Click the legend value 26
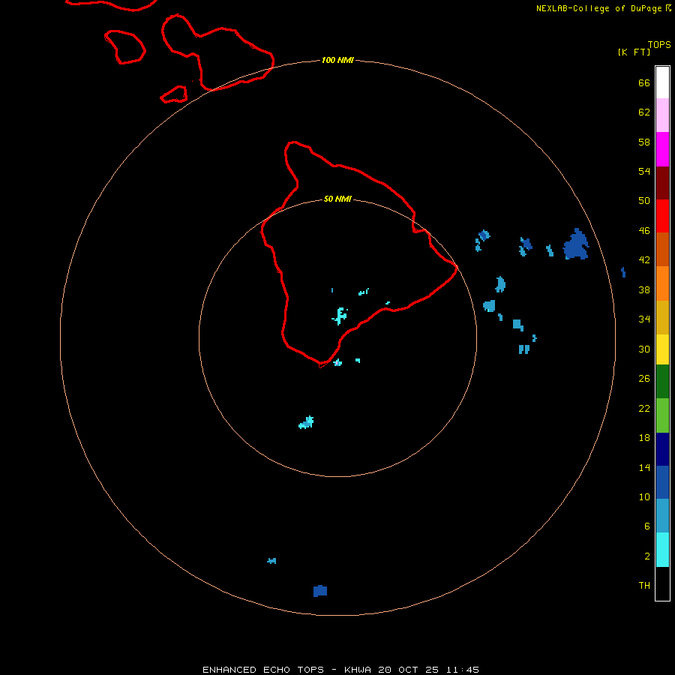The image size is (675, 675). pyautogui.click(x=644, y=379)
